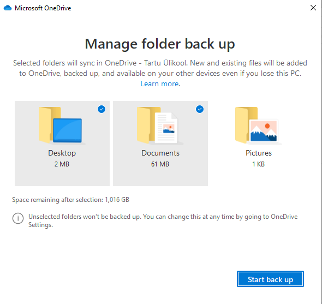Click the info circle icon
Viewport: 322px width, 304px height.
(18, 218)
